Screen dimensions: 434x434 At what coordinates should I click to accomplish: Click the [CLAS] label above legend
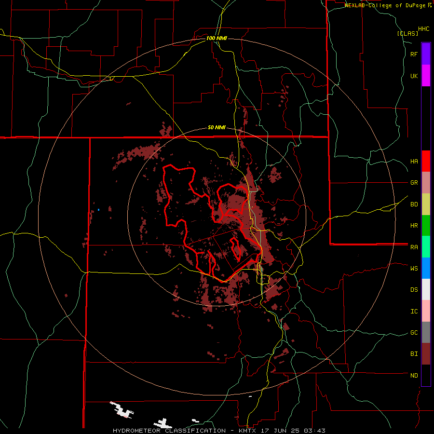tap(407, 33)
